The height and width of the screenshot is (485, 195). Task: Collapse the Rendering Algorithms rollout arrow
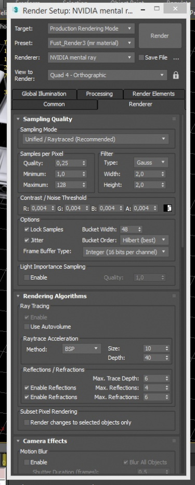point(18,296)
